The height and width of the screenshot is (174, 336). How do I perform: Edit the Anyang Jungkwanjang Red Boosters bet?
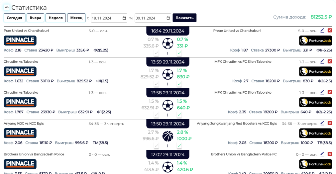[322, 123]
